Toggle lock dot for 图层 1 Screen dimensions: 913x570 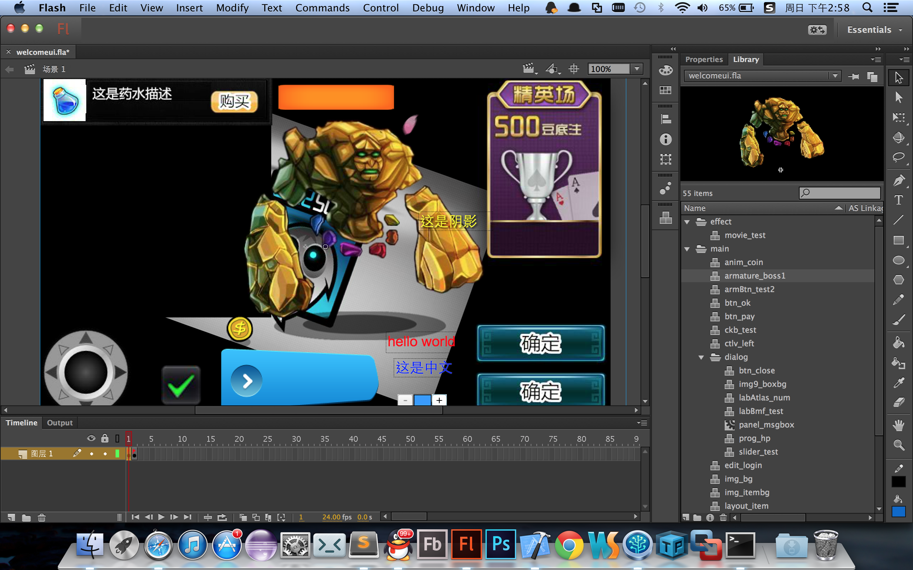[105, 454]
